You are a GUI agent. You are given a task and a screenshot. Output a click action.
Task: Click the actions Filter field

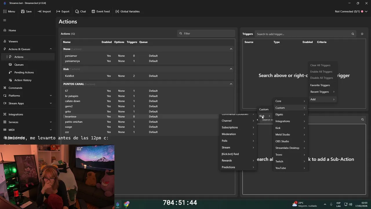point(206,33)
